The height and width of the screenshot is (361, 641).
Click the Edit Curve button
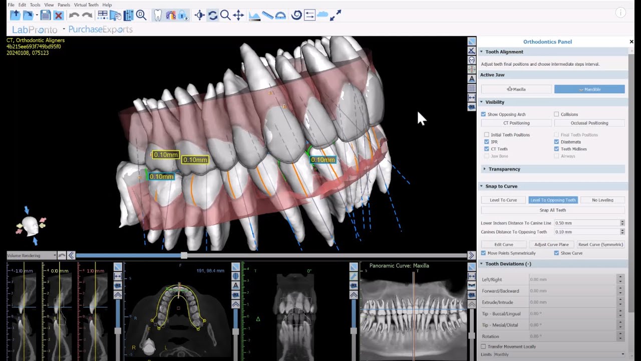pyautogui.click(x=504, y=245)
